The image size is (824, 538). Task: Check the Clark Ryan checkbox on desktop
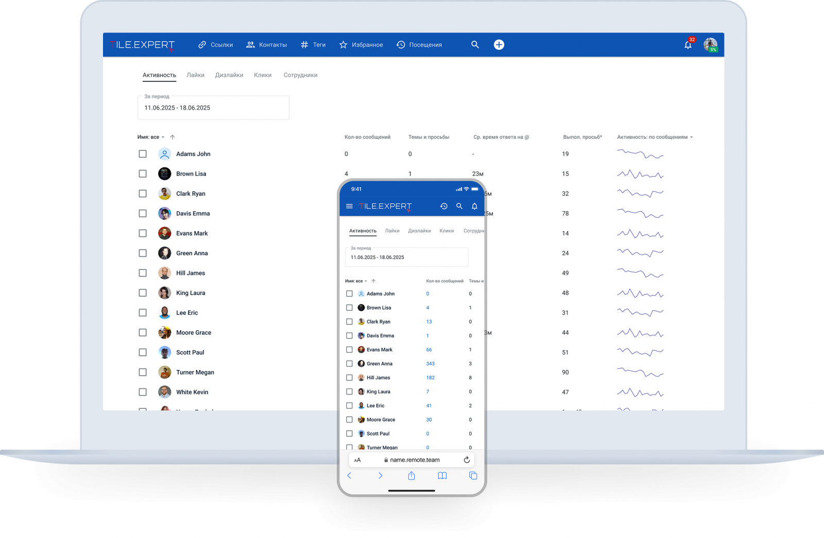click(143, 194)
